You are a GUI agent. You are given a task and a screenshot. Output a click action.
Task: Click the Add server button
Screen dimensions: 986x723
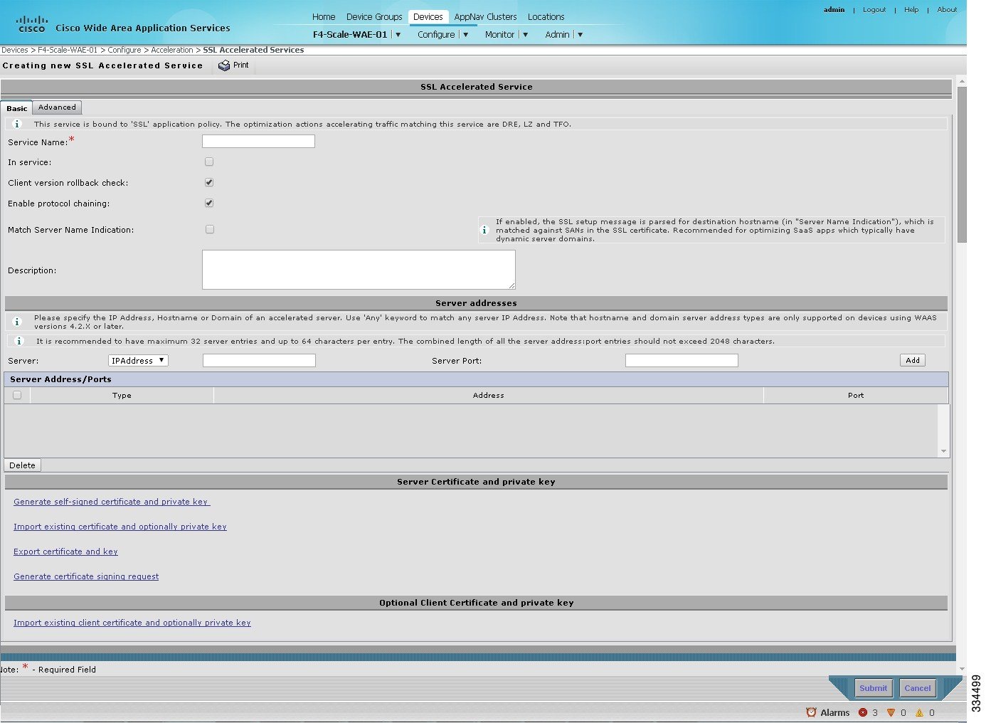[913, 360]
